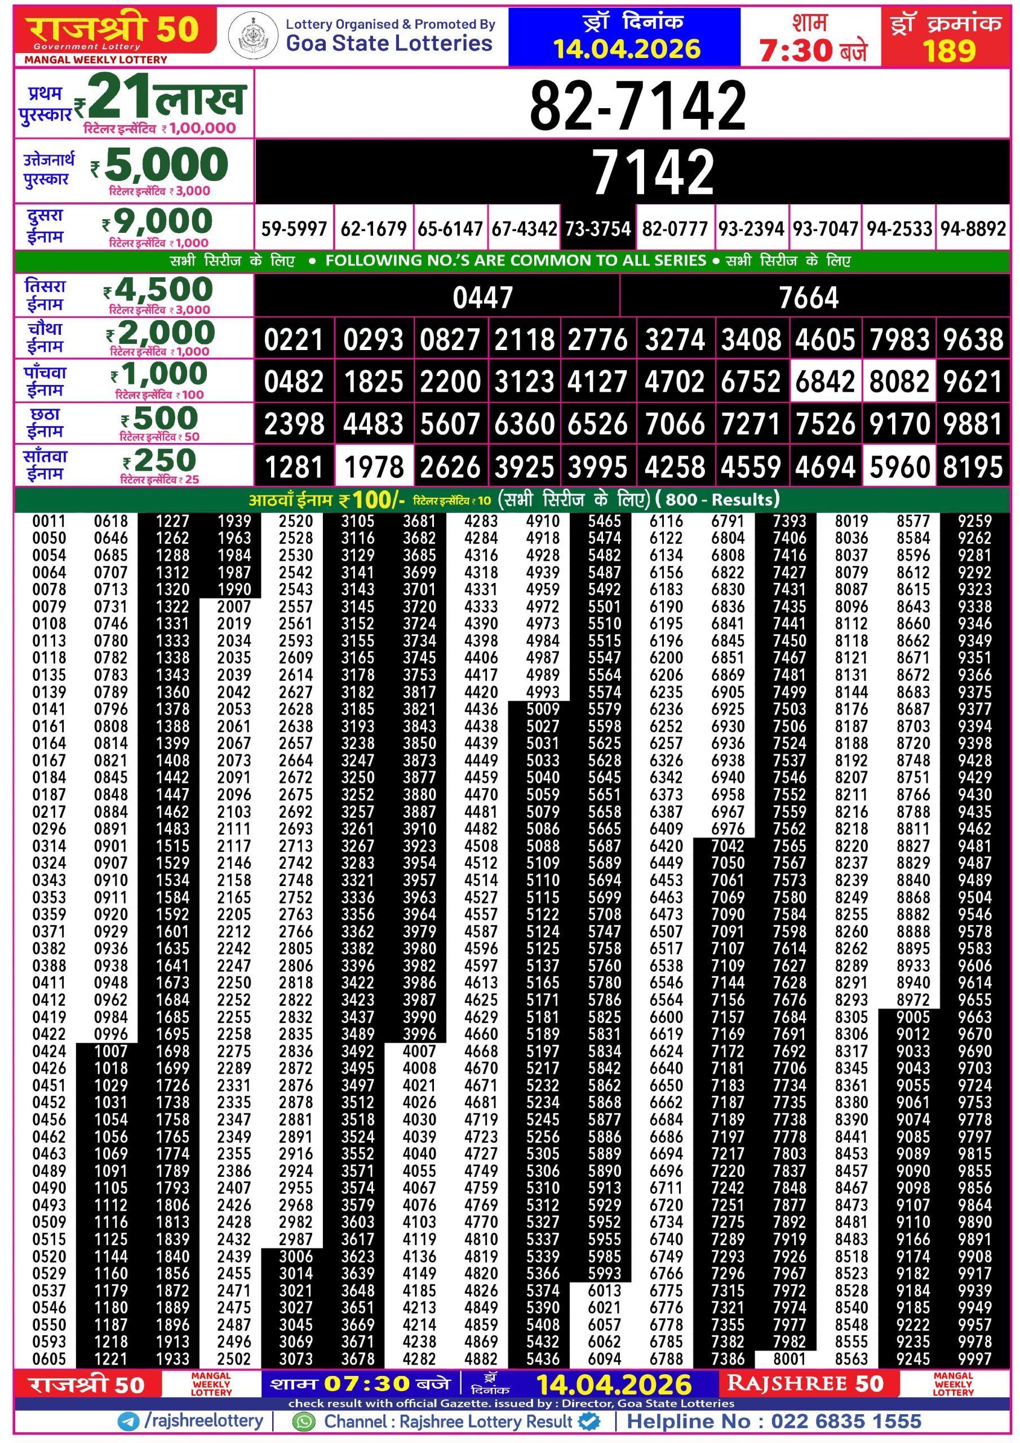Click the consolation prize number 7142
The height and width of the screenshot is (1443, 1020).
tap(653, 171)
